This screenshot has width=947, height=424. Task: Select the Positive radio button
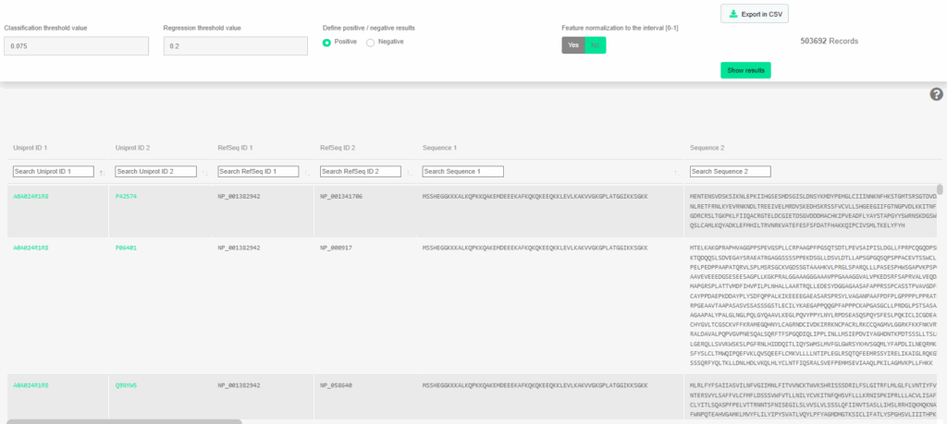(327, 42)
